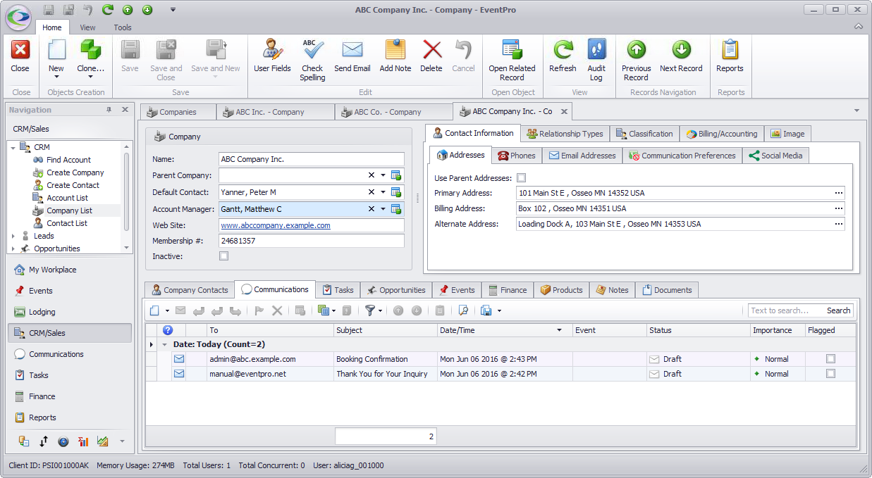Click the save icon in quick access toolbar

pyautogui.click(x=49, y=10)
